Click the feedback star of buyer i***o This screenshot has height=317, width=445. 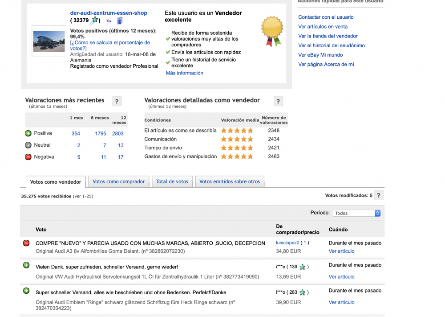coord(303,292)
